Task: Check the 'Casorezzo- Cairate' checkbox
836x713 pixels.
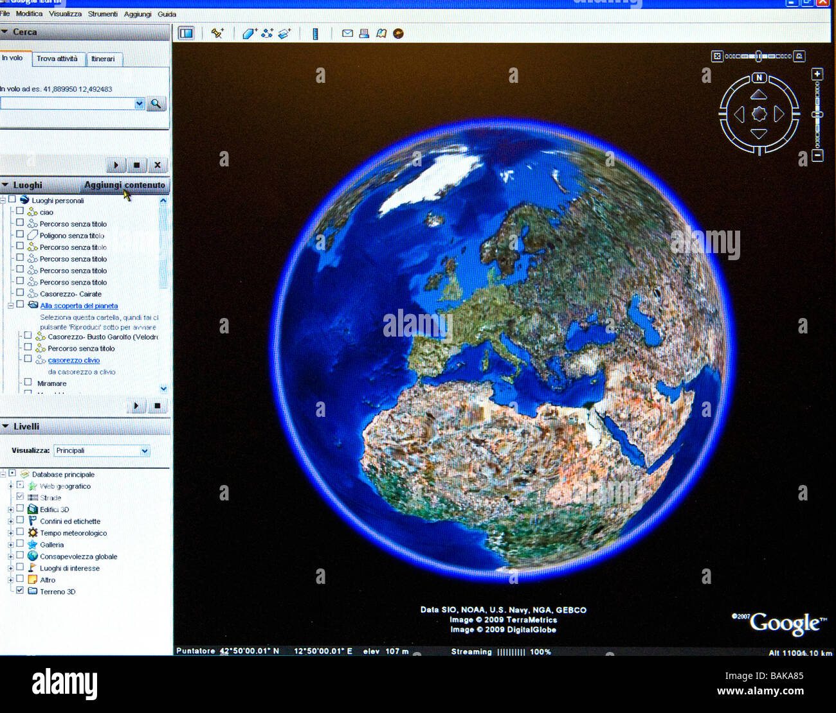Action: click(20, 292)
